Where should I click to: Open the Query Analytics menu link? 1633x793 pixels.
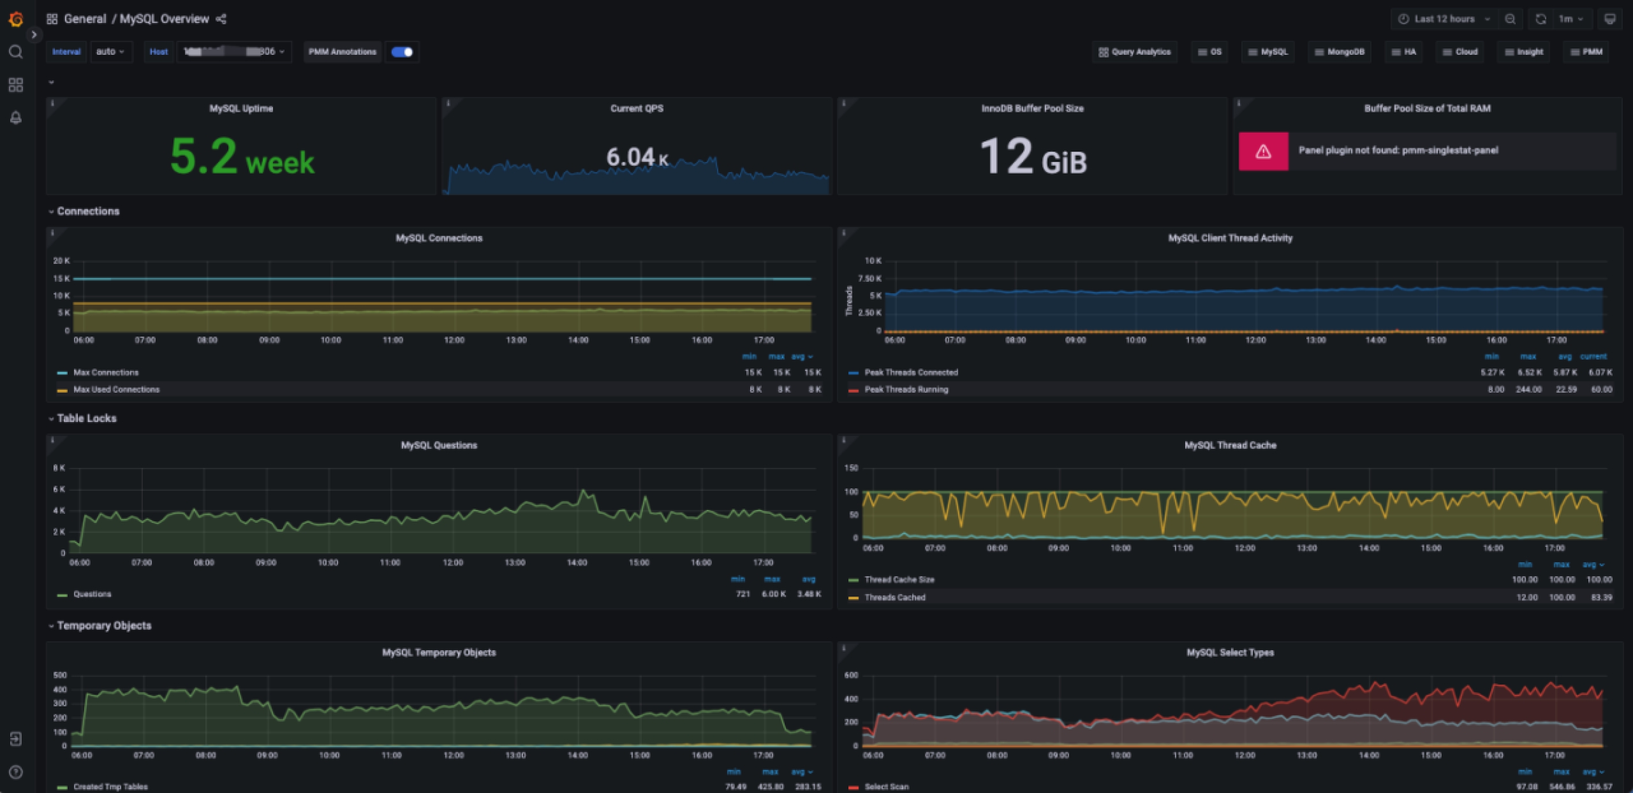point(1135,52)
